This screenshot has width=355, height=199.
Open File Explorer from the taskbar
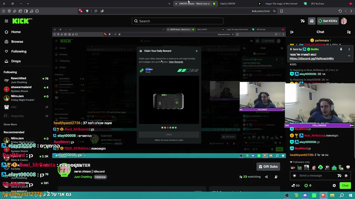click(x=332, y=196)
